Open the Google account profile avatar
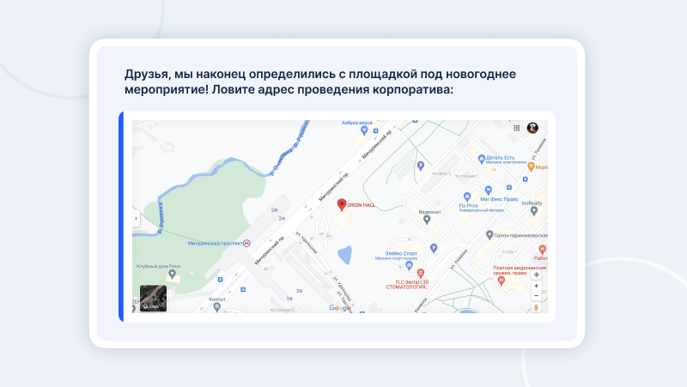This screenshot has height=387, width=687. pos(532,128)
